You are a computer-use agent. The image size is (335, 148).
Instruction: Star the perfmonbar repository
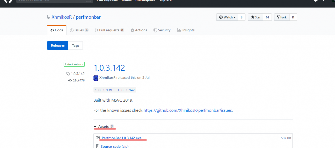coord(256,17)
